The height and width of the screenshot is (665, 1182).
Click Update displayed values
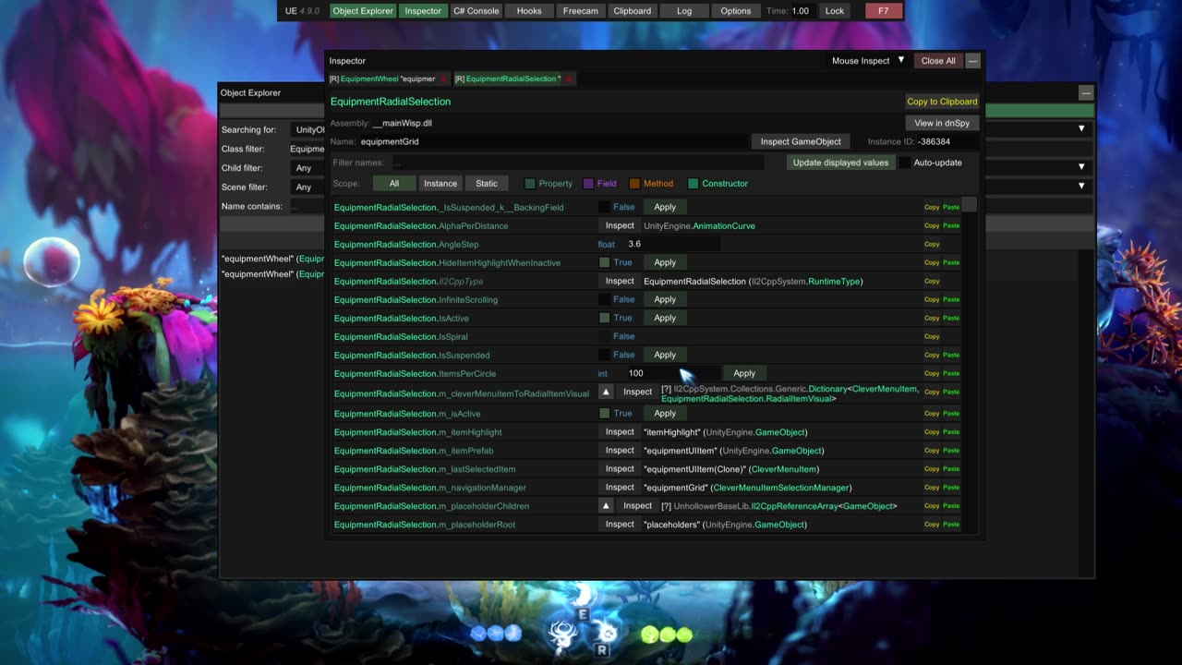click(x=840, y=163)
